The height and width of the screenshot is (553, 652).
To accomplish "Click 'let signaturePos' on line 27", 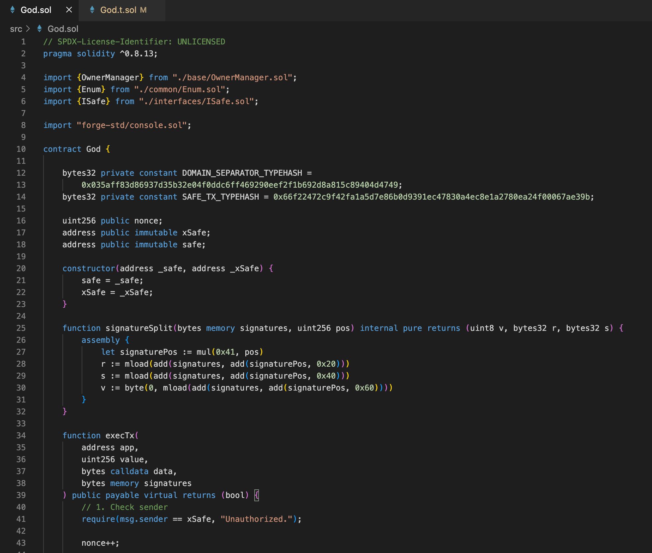I will (139, 352).
